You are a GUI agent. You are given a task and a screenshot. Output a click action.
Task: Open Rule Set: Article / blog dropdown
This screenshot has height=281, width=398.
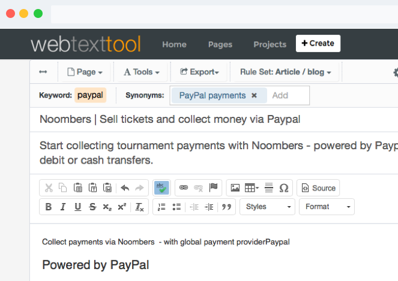[286, 72]
